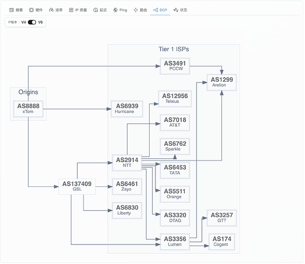Select the AS2914 NTT node
The image size is (305, 264).
click(x=127, y=163)
